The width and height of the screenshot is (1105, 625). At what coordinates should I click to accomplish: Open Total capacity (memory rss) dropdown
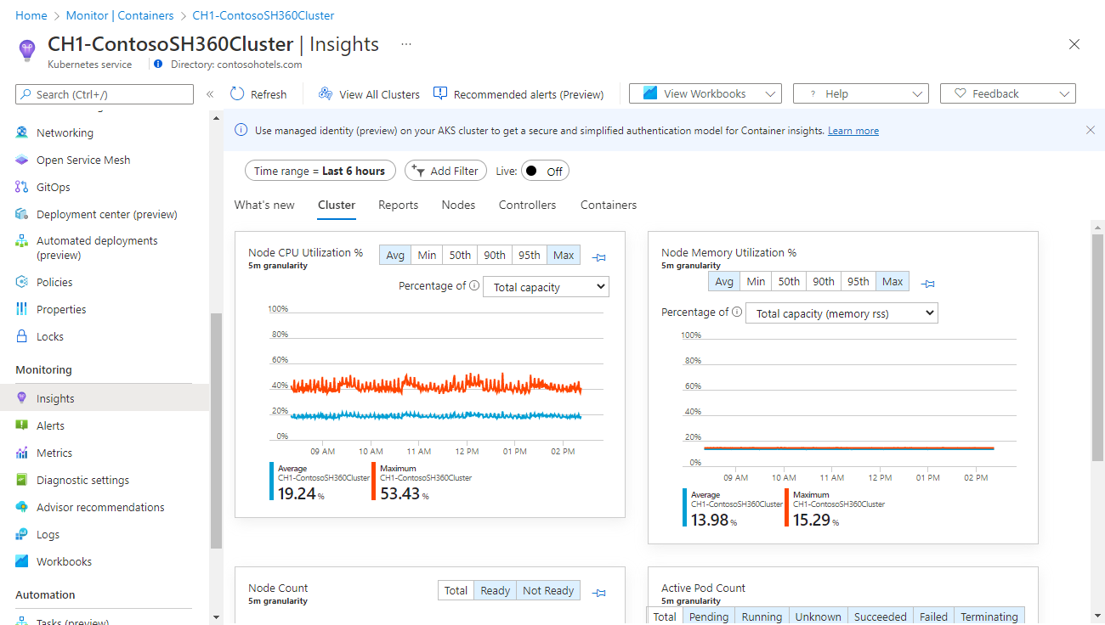[841, 313]
